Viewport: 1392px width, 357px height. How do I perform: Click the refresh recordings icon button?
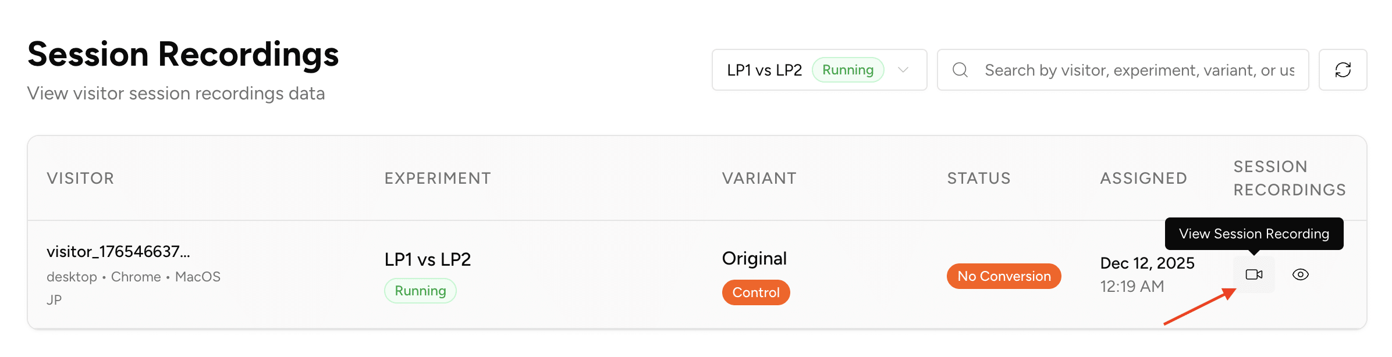click(1343, 70)
